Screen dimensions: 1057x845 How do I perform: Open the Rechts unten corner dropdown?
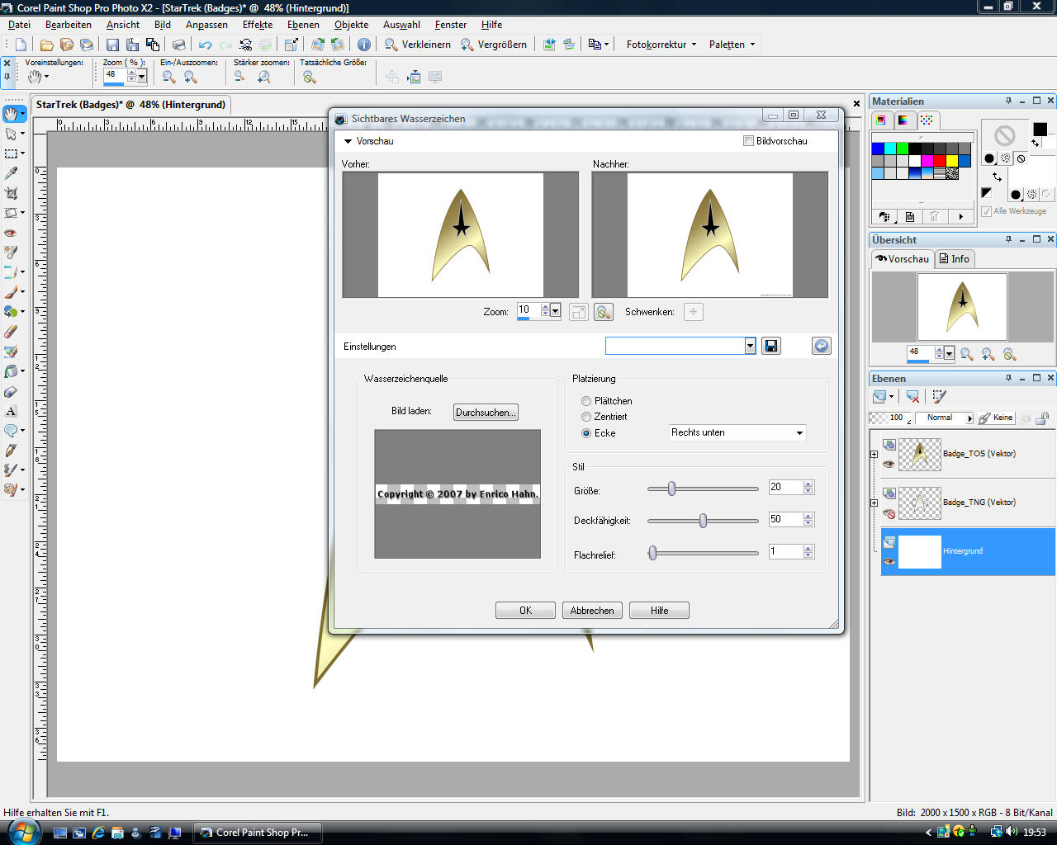click(x=799, y=433)
